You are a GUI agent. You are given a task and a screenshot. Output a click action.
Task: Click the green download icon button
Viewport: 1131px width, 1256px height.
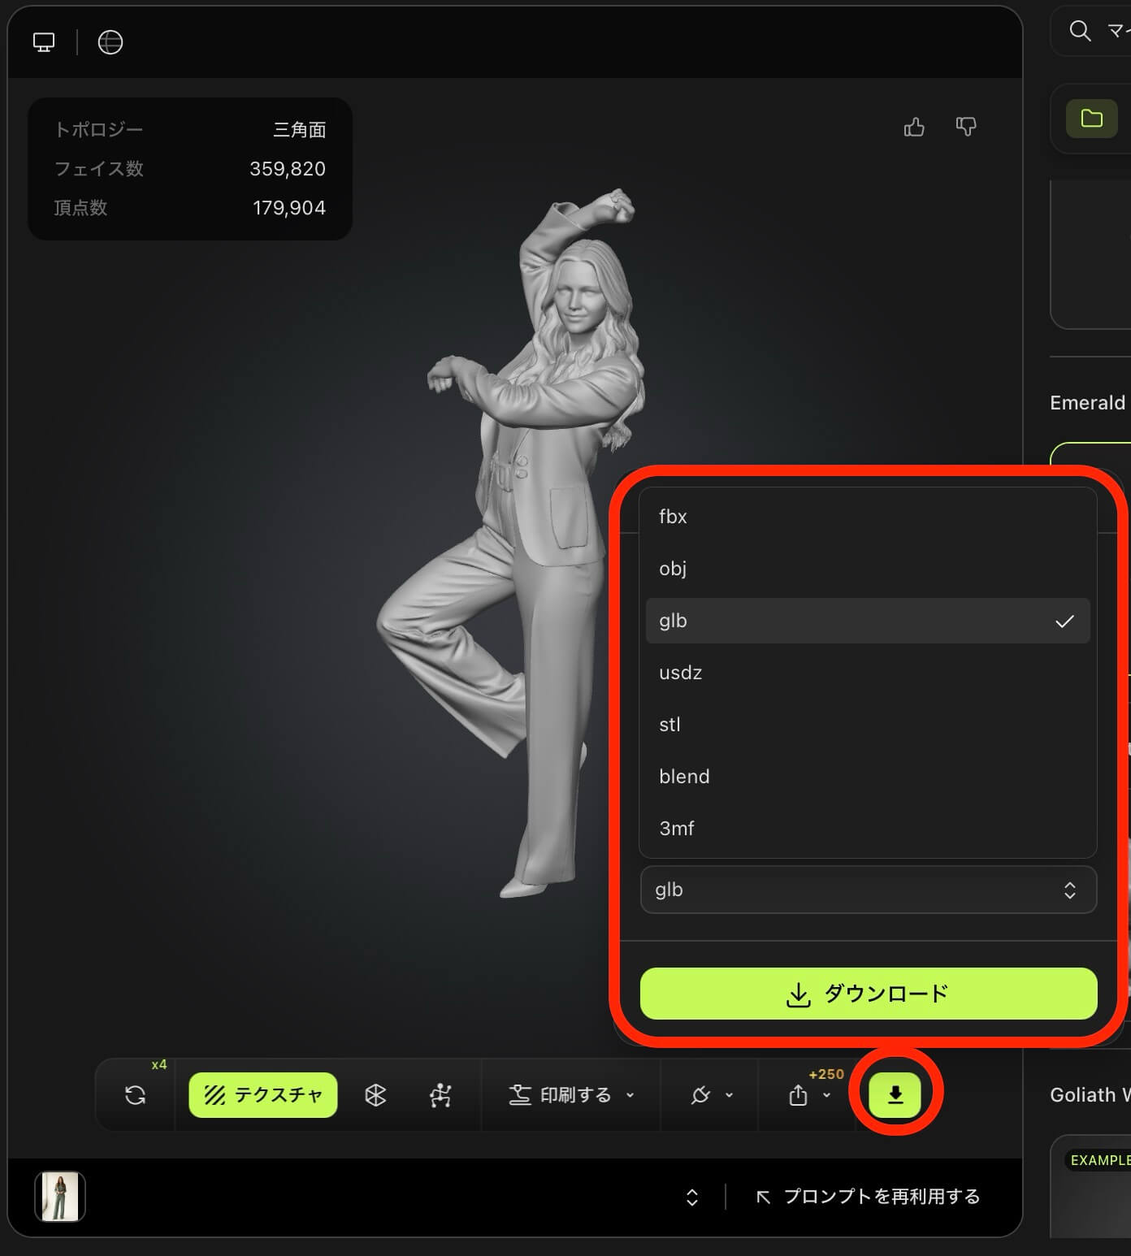[895, 1094]
